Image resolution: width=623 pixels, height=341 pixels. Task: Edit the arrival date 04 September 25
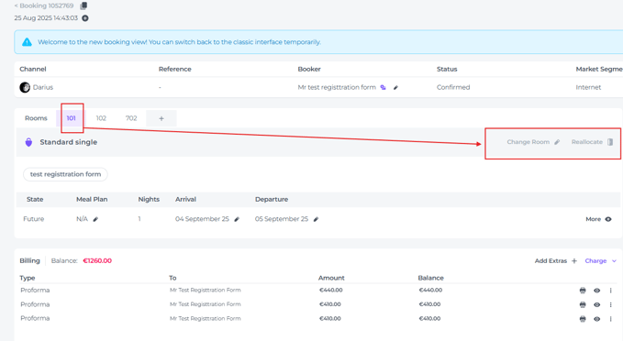coord(237,219)
